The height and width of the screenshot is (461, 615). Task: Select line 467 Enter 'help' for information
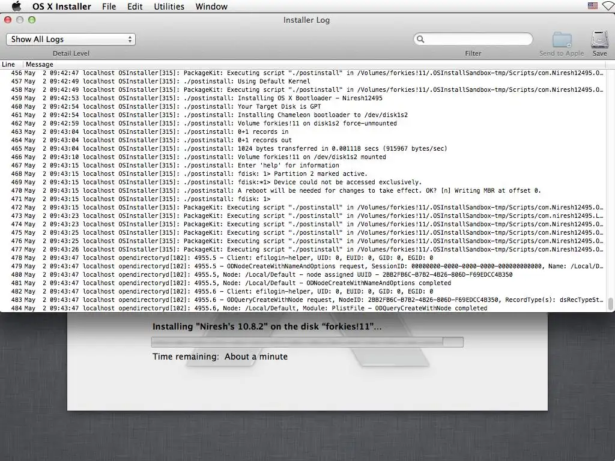coord(304,166)
